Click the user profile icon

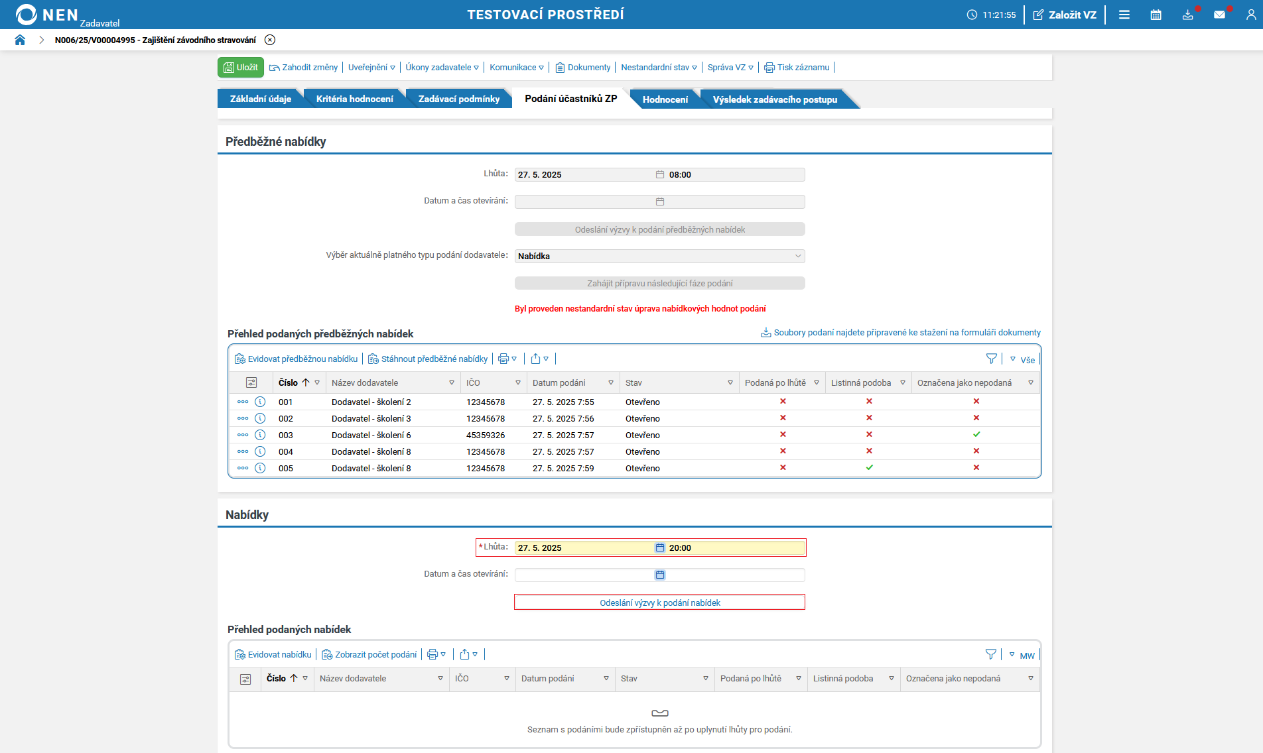[1250, 15]
